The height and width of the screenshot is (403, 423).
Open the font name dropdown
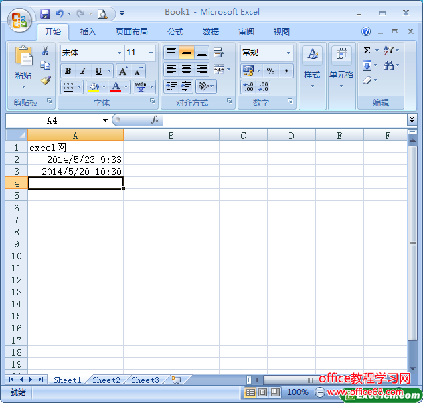pos(119,53)
